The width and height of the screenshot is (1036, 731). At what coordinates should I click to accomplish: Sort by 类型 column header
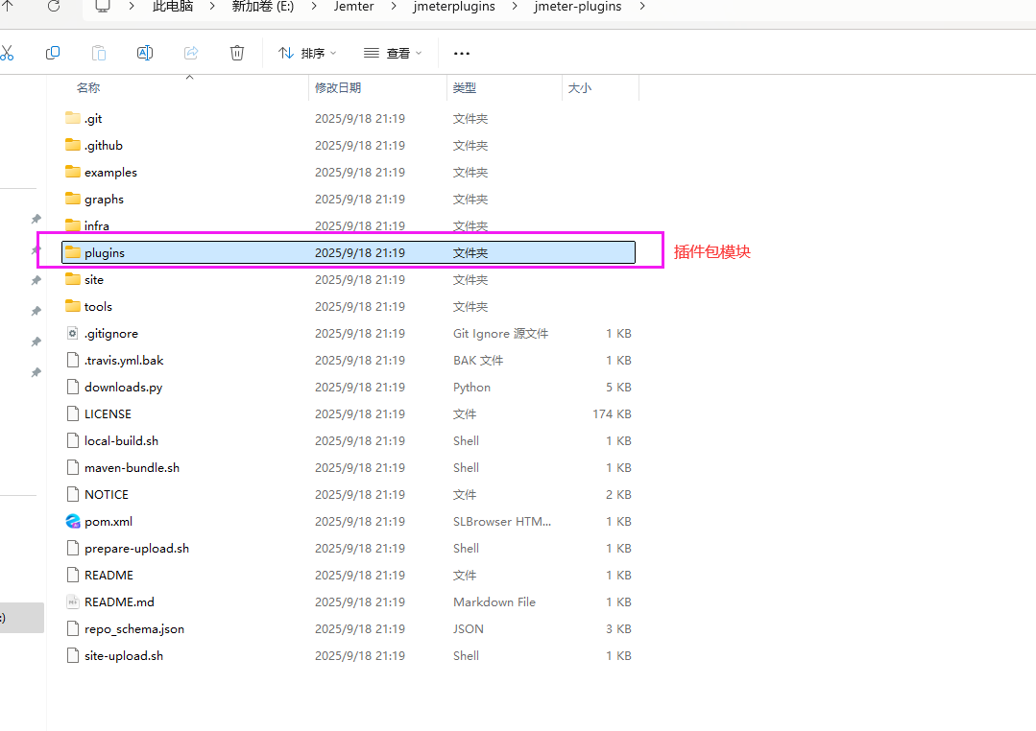[465, 88]
